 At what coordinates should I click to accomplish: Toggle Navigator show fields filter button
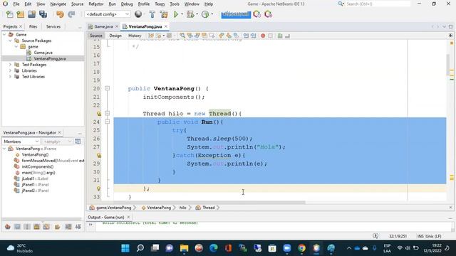point(17,227)
